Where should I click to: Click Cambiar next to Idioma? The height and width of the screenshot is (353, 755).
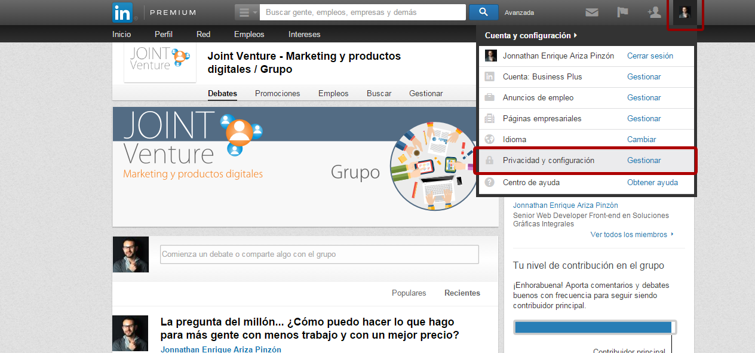pyautogui.click(x=642, y=139)
